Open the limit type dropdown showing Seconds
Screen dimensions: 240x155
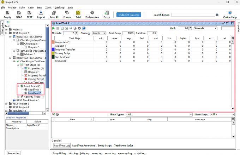pyautogui.click(x=205, y=28)
